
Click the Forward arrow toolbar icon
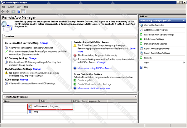[8, 12]
